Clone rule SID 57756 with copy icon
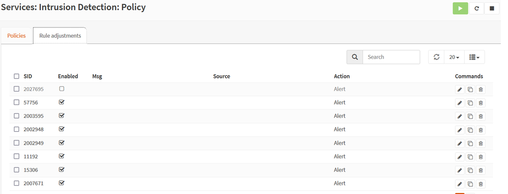The height and width of the screenshot is (194, 508). [x=470, y=103]
